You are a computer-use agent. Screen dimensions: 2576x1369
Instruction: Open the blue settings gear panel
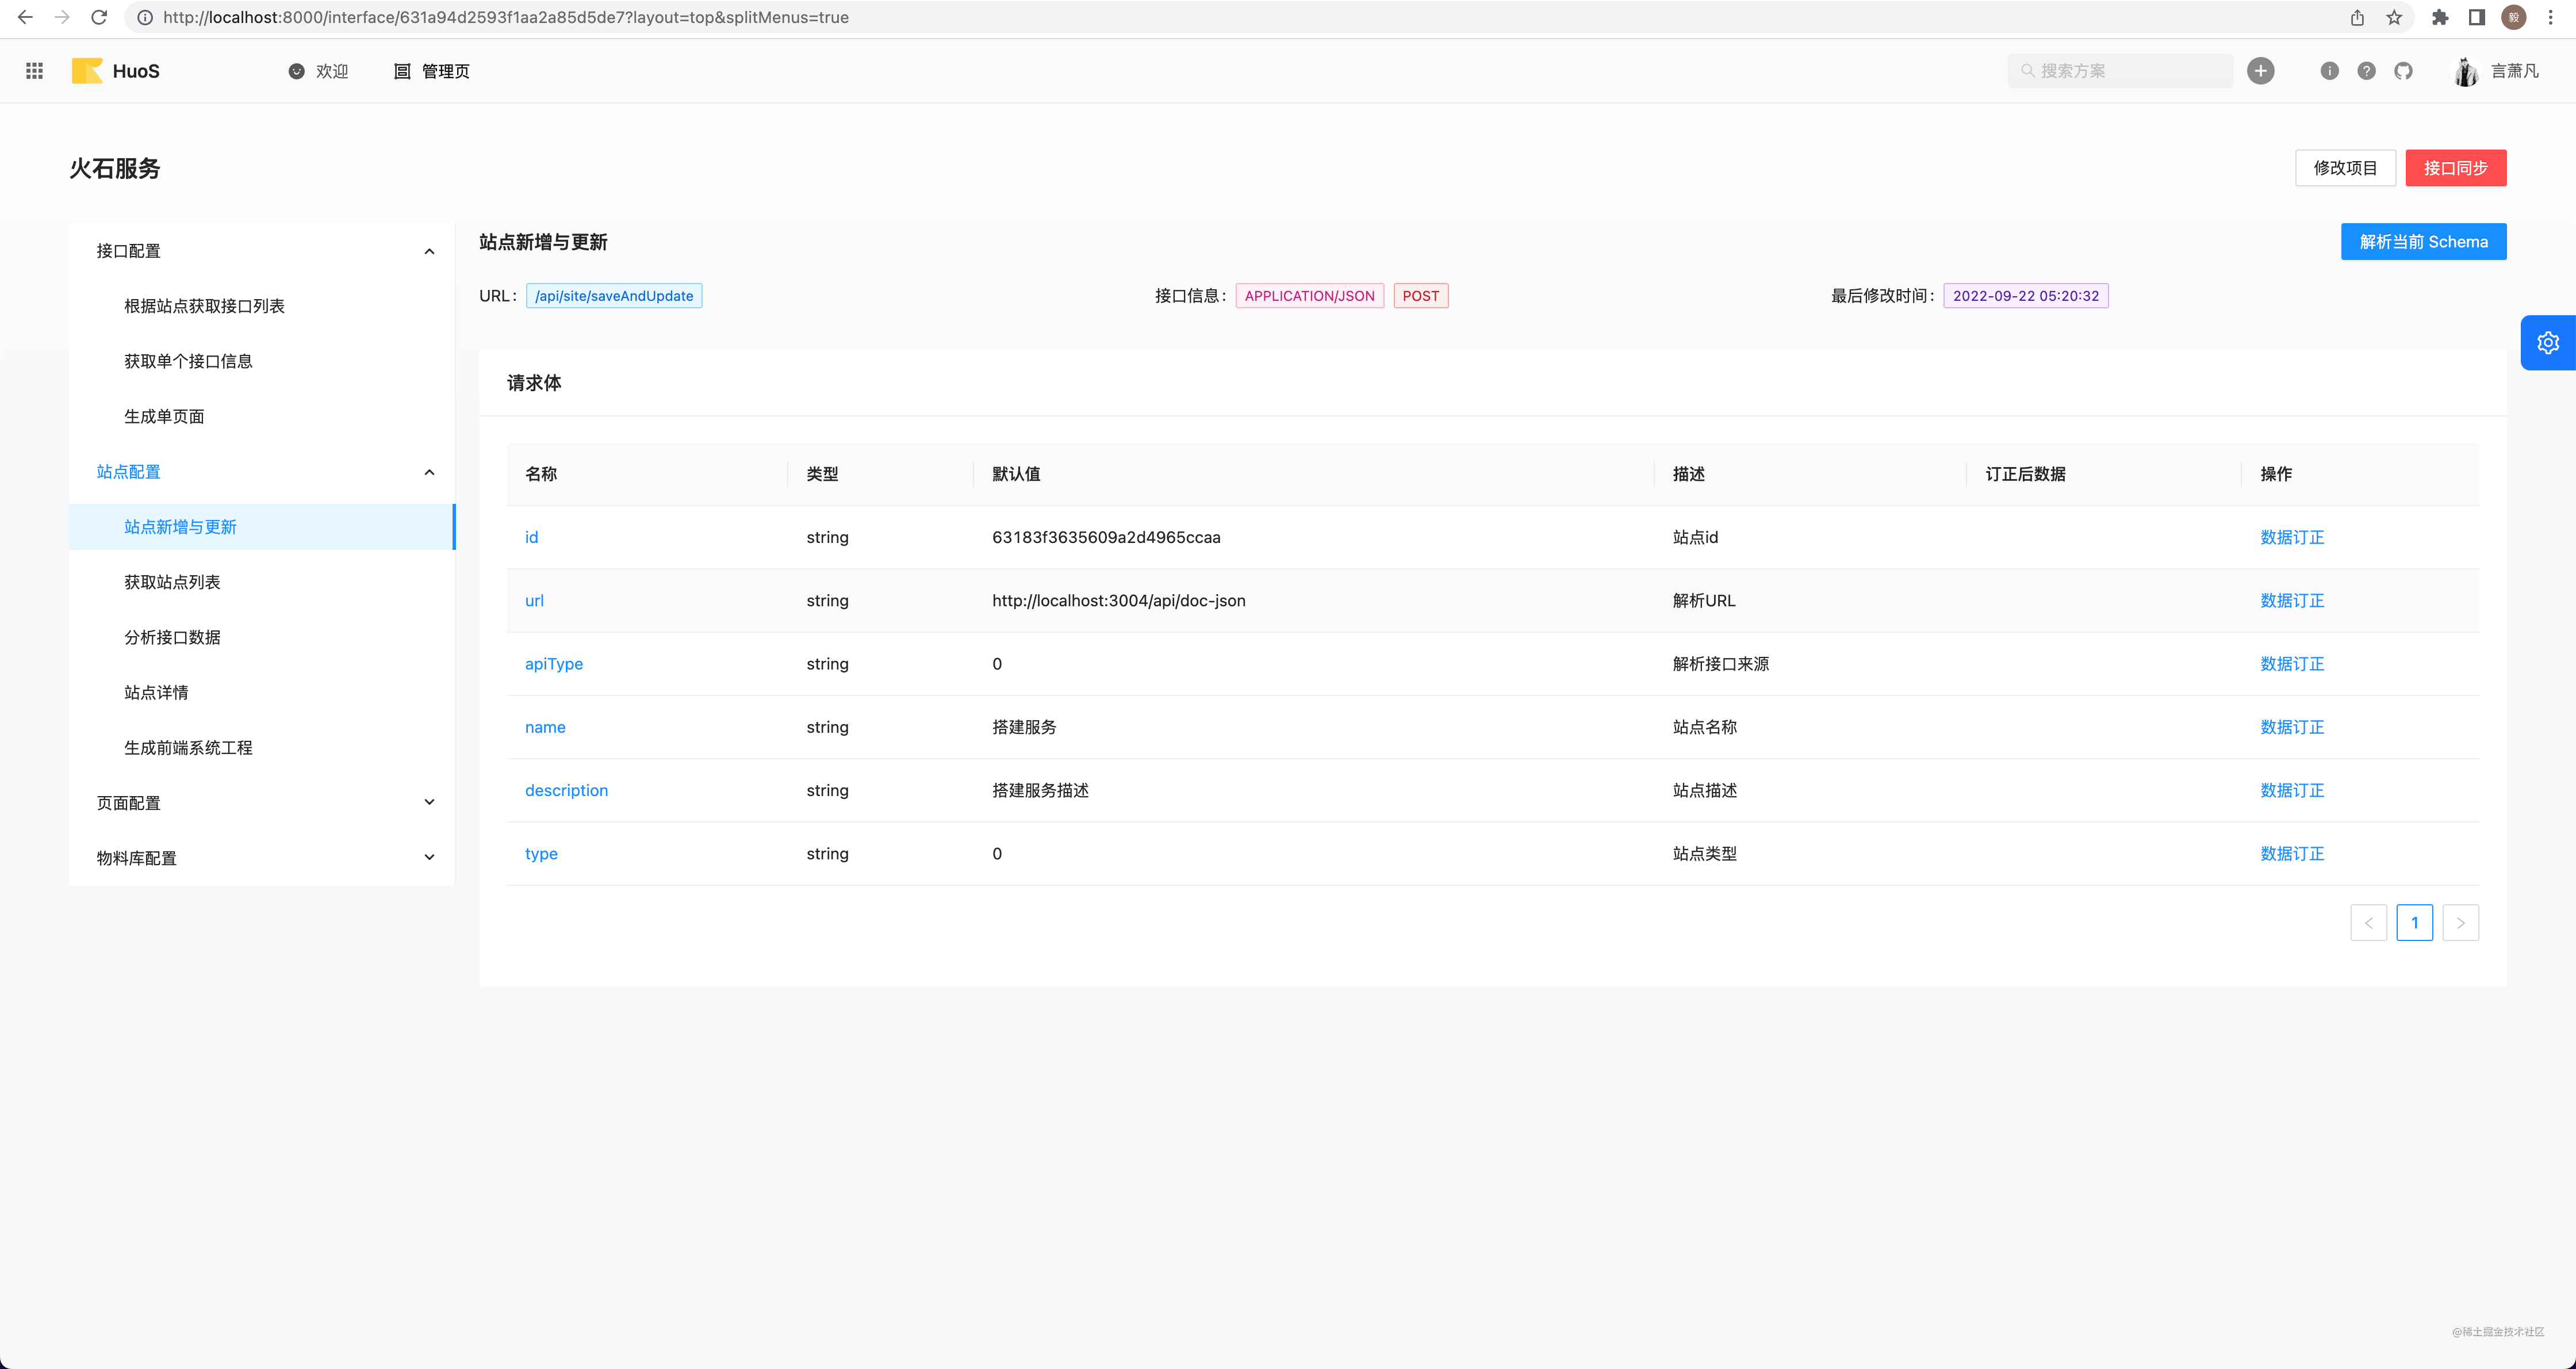(x=2547, y=342)
